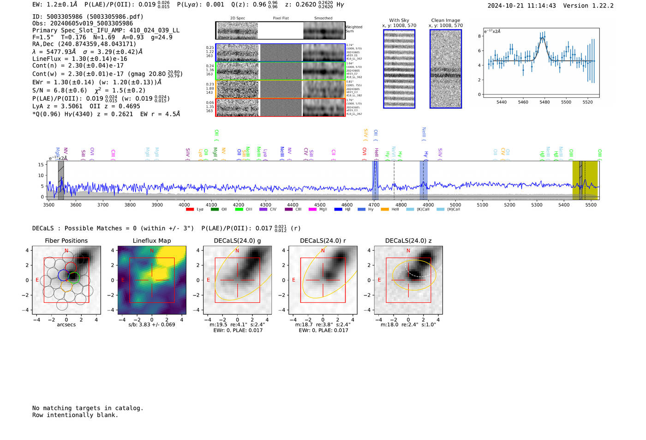646x440 pixels.
Task: Click the orange HeII legend swatch
Action: tap(385, 210)
